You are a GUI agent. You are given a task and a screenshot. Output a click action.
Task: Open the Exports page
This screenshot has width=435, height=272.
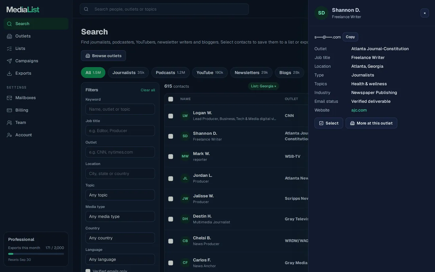tap(36, 73)
